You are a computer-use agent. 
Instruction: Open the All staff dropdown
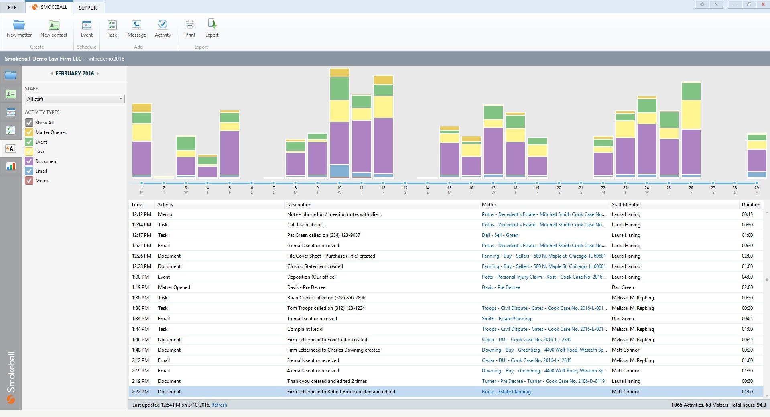tap(75, 99)
